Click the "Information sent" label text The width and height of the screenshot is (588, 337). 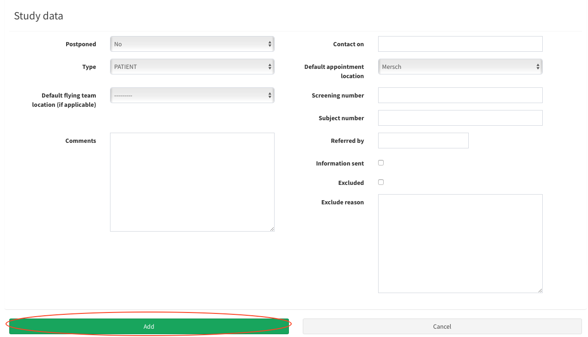[340, 163]
